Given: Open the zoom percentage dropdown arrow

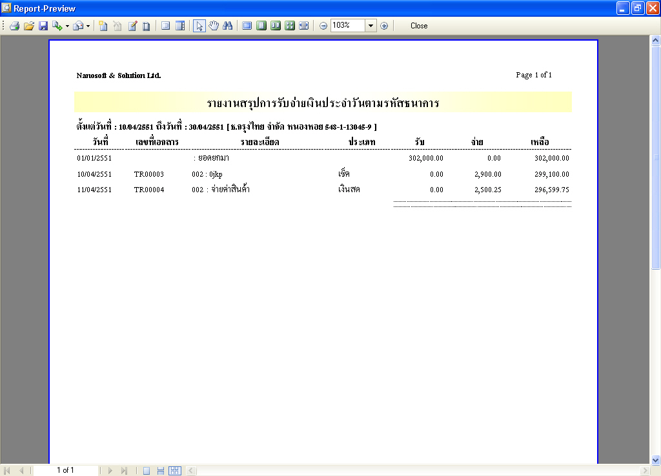Looking at the screenshot, I should [371, 26].
